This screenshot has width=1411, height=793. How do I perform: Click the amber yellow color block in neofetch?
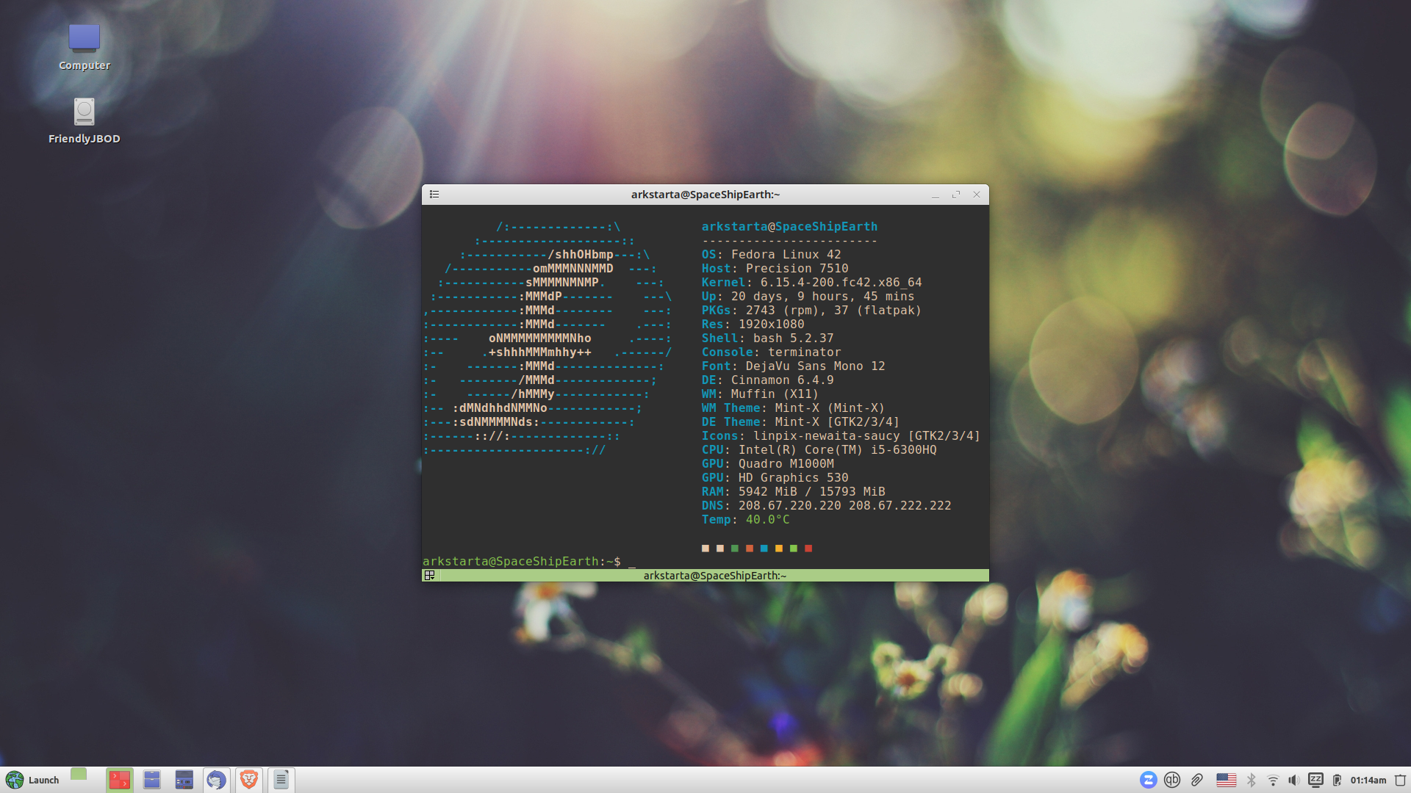779,548
